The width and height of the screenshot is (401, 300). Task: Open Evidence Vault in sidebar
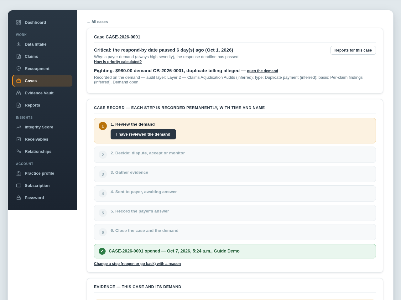click(x=42, y=93)
